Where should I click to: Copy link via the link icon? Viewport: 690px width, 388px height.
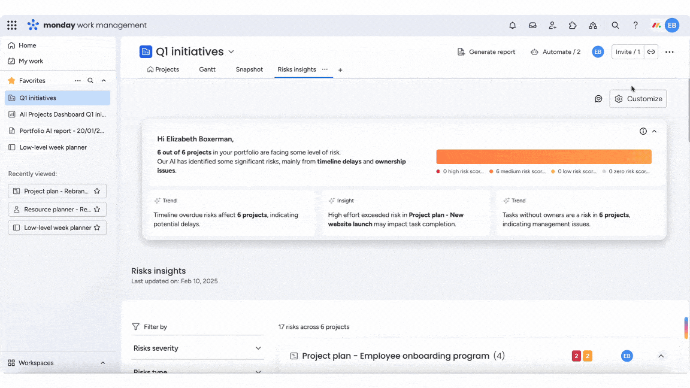pos(651,52)
